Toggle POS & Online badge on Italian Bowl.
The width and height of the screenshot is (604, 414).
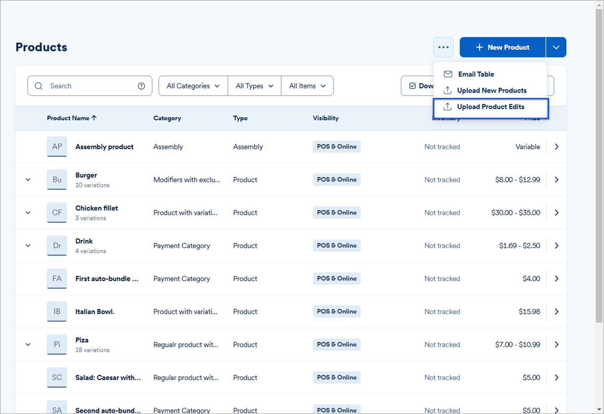336,311
